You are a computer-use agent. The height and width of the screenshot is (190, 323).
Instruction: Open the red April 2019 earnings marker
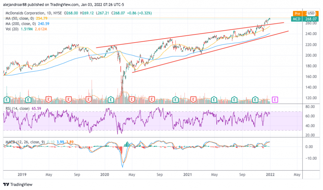(x=48, y=100)
